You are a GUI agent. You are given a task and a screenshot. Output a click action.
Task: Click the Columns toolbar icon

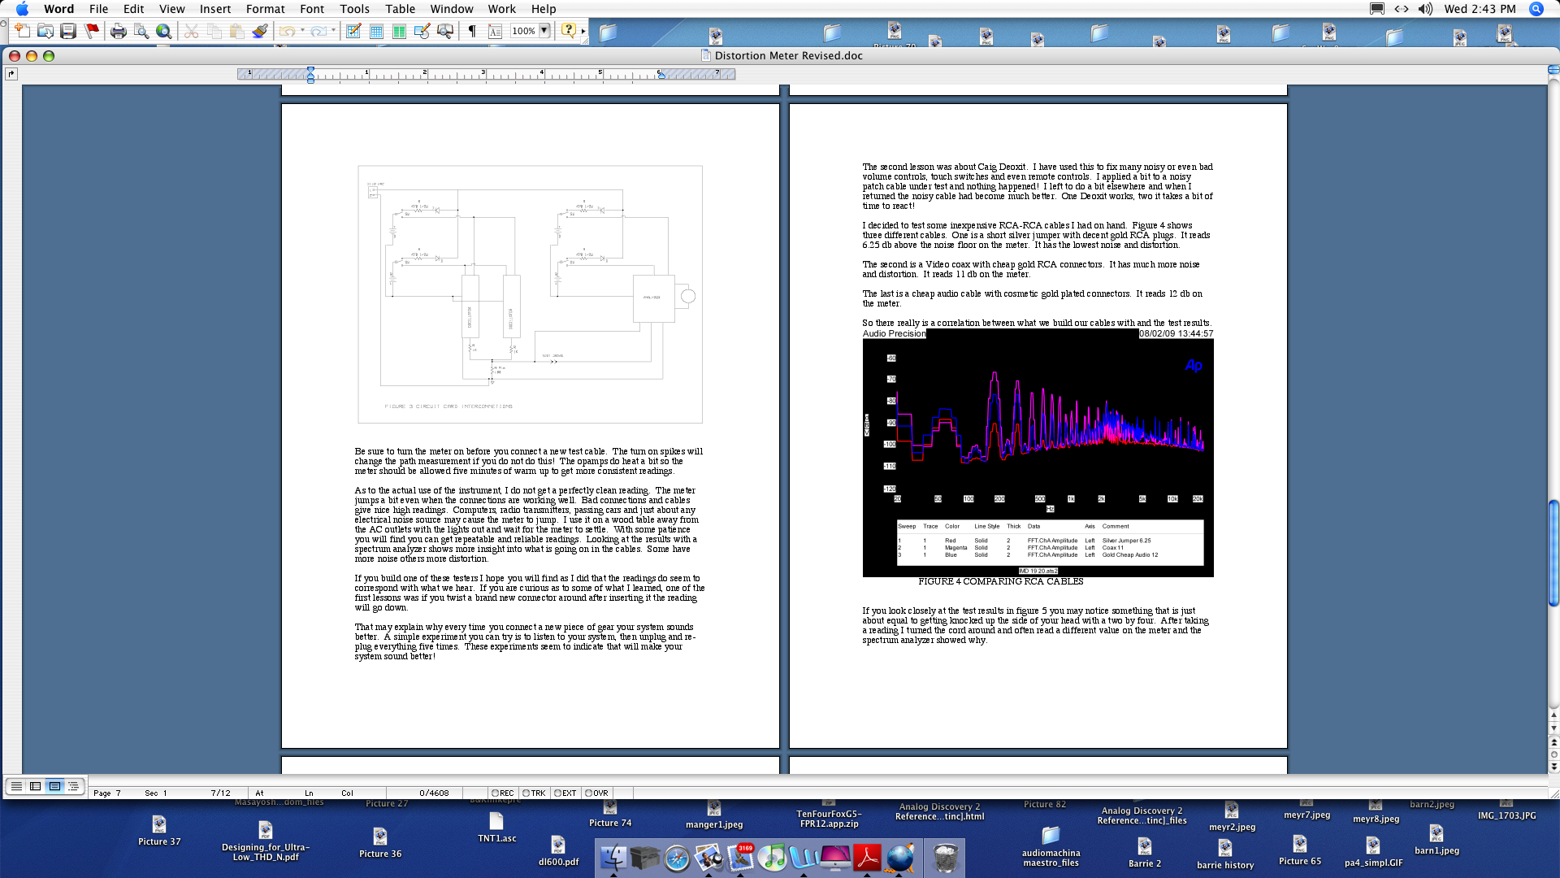coord(399,31)
